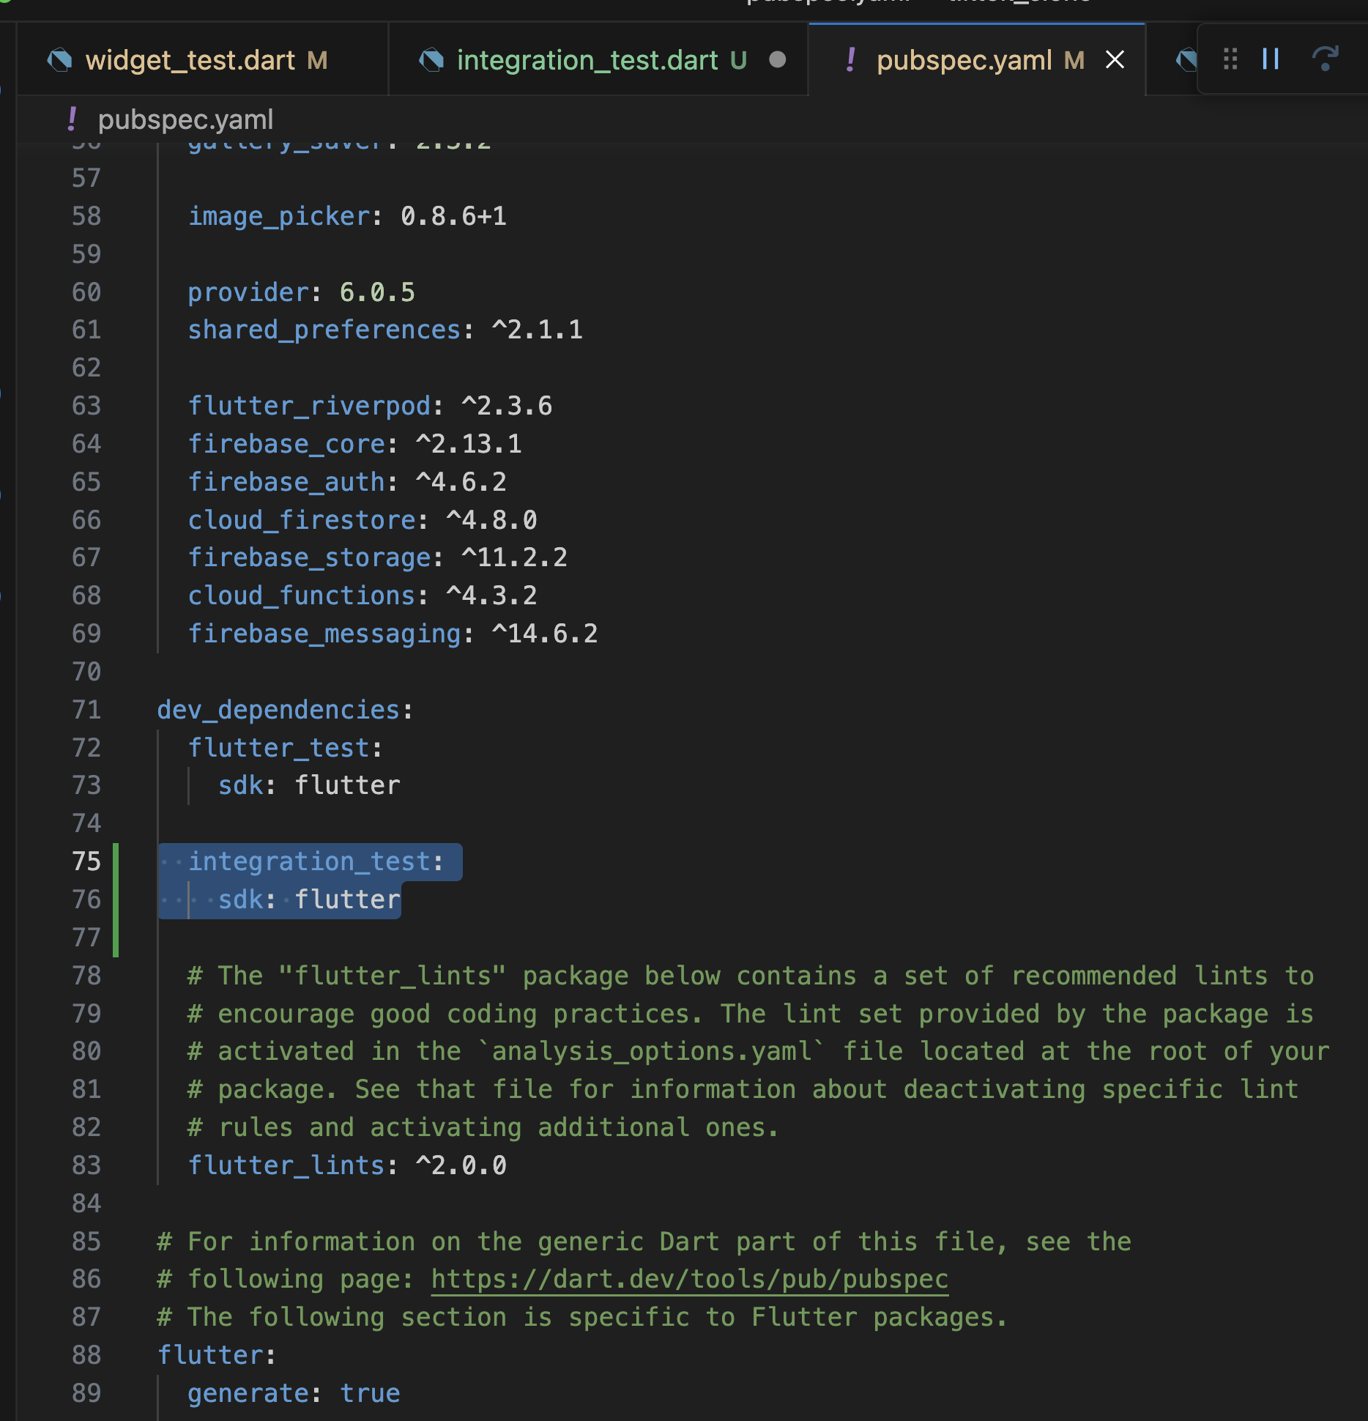Click the generate: true setting

coord(294,1393)
